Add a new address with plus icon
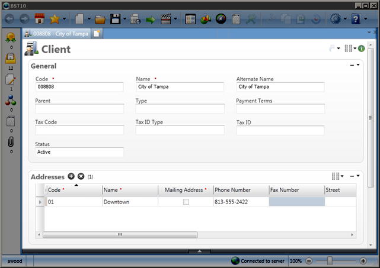This screenshot has height=268, width=380. click(71, 176)
